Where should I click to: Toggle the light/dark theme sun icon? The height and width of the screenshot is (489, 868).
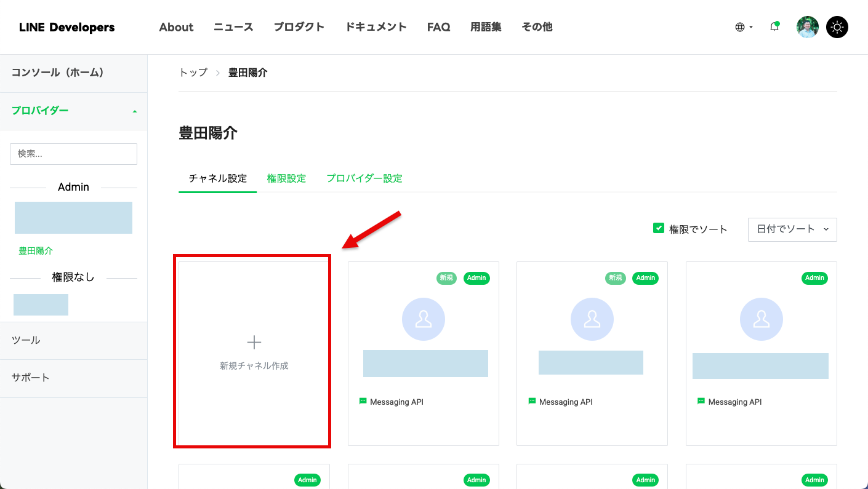[837, 27]
